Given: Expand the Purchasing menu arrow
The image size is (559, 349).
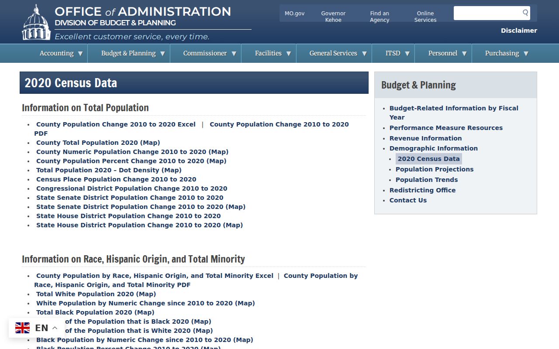Looking at the screenshot, I should [526, 54].
